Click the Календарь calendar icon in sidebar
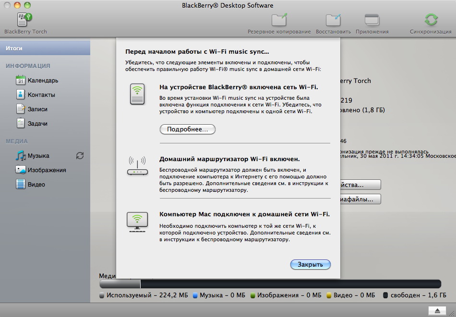 20,80
